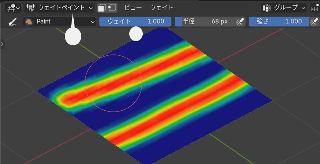Viewport: 320px width, 164px height.
Task: Click the グループ grid icon
Action: tap(267, 8)
